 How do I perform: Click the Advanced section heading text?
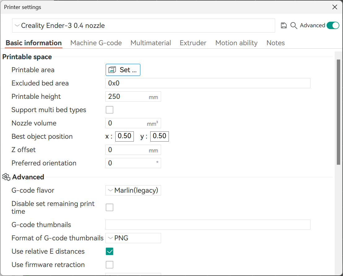[x=28, y=177]
